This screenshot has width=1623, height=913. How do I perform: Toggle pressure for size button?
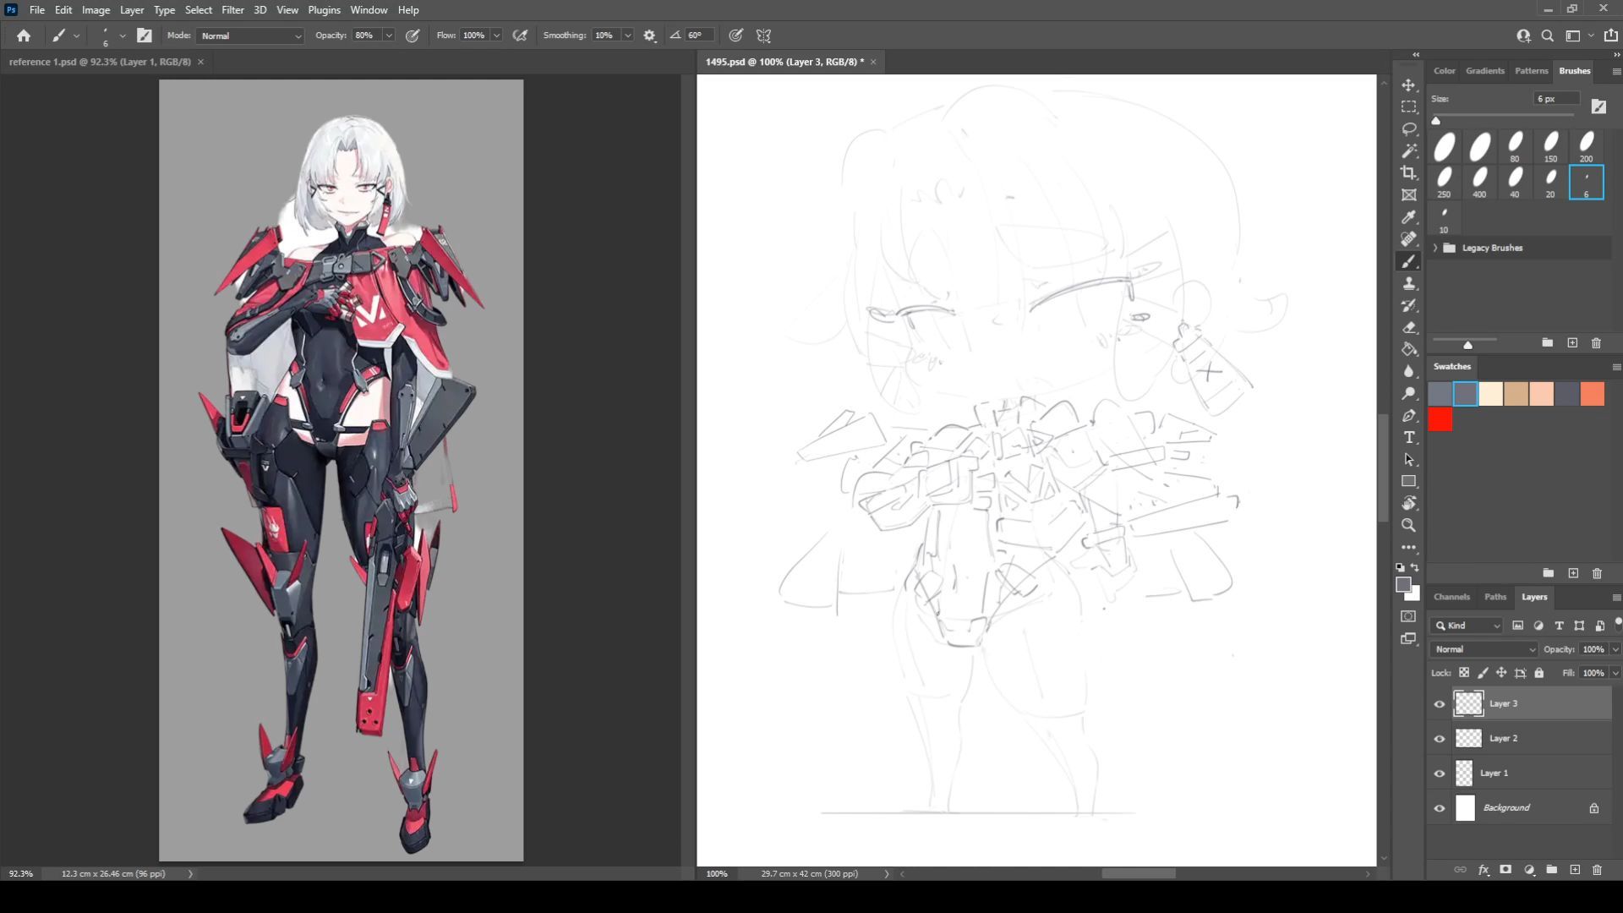[x=736, y=36]
